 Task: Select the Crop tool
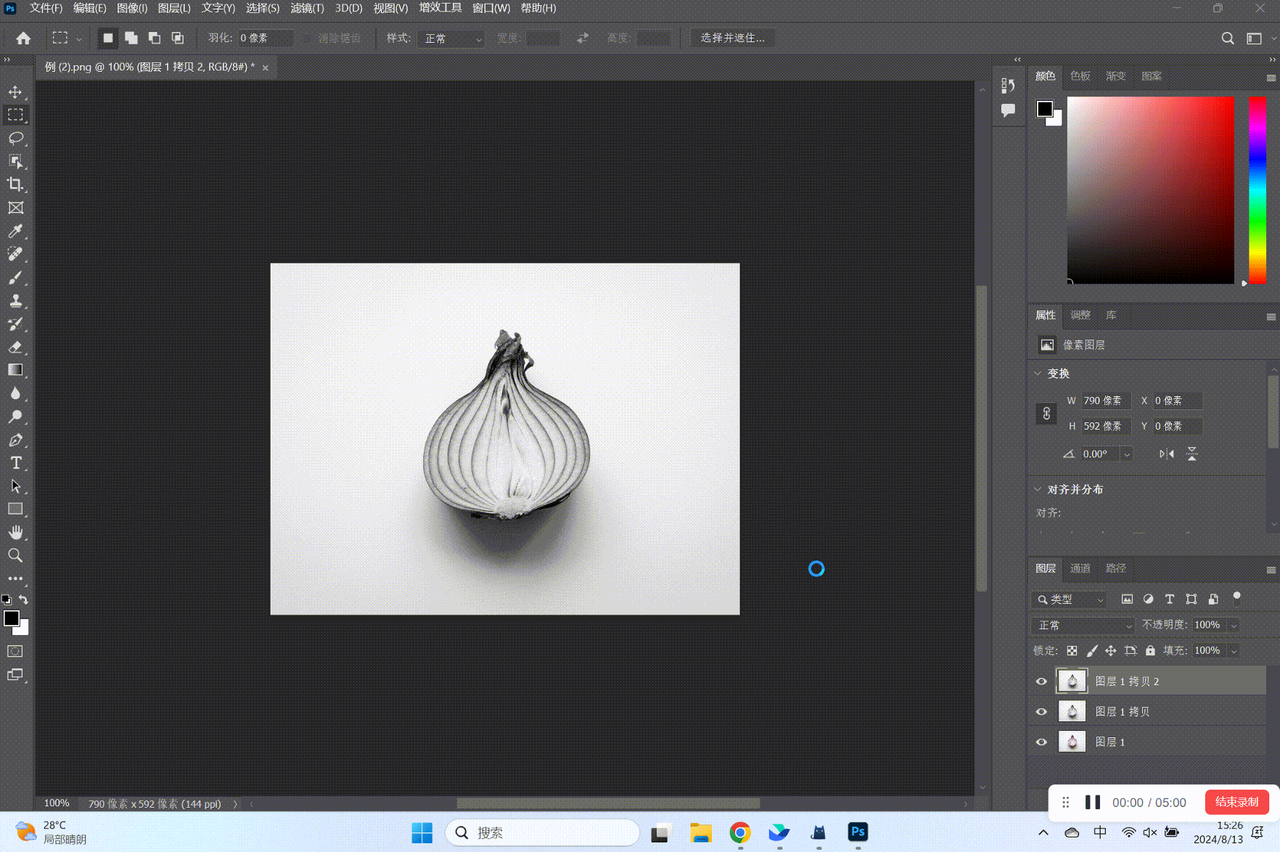point(15,184)
